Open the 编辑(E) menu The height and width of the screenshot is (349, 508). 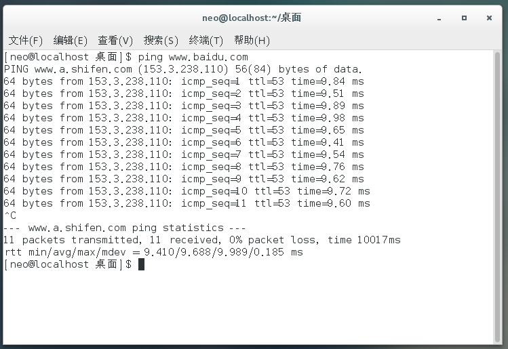[x=71, y=41]
